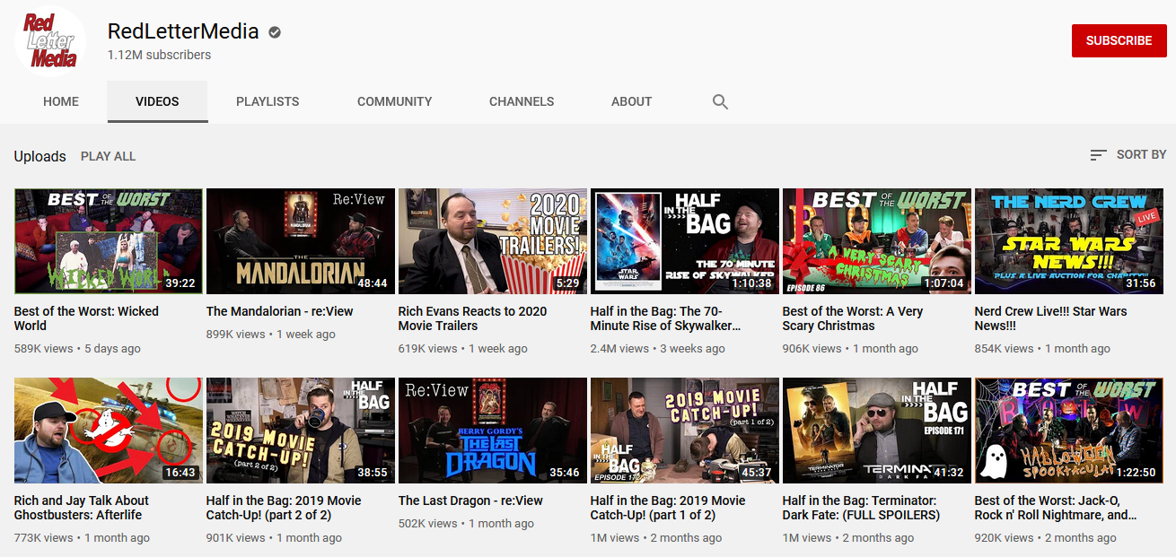The height and width of the screenshot is (557, 1176).
Task: Click title 'Half in the Bag: Terminator: Dark Fate'
Action: click(862, 508)
